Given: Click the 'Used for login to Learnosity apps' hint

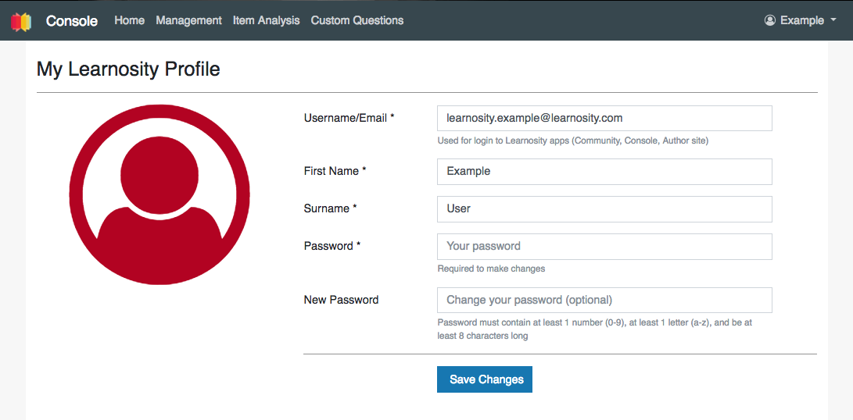Looking at the screenshot, I should tap(573, 141).
